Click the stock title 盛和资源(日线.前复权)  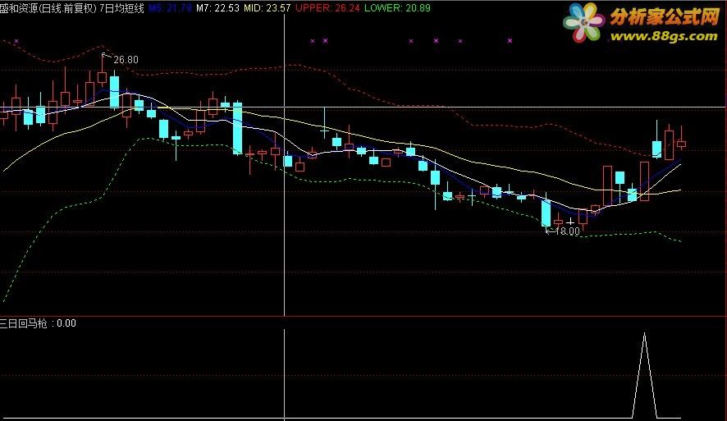tap(48, 8)
